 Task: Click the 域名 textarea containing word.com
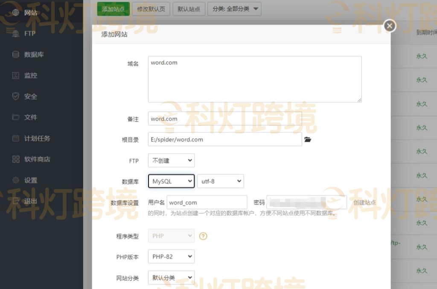pos(255,79)
